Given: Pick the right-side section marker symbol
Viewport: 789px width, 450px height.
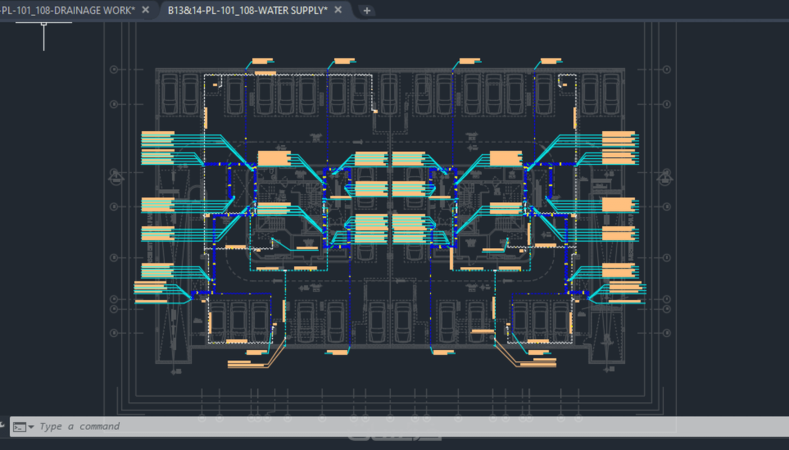Looking at the screenshot, I should (x=665, y=178).
